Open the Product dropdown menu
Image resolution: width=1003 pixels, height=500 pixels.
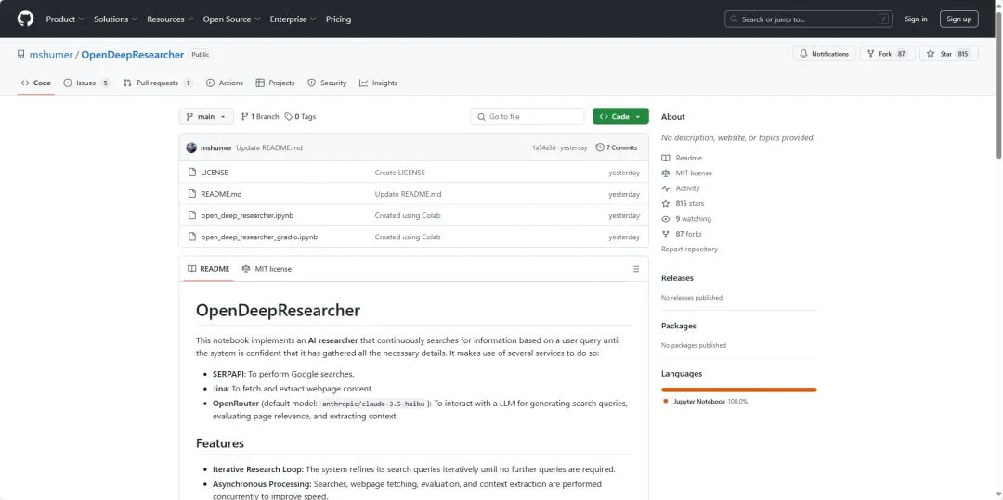(65, 19)
